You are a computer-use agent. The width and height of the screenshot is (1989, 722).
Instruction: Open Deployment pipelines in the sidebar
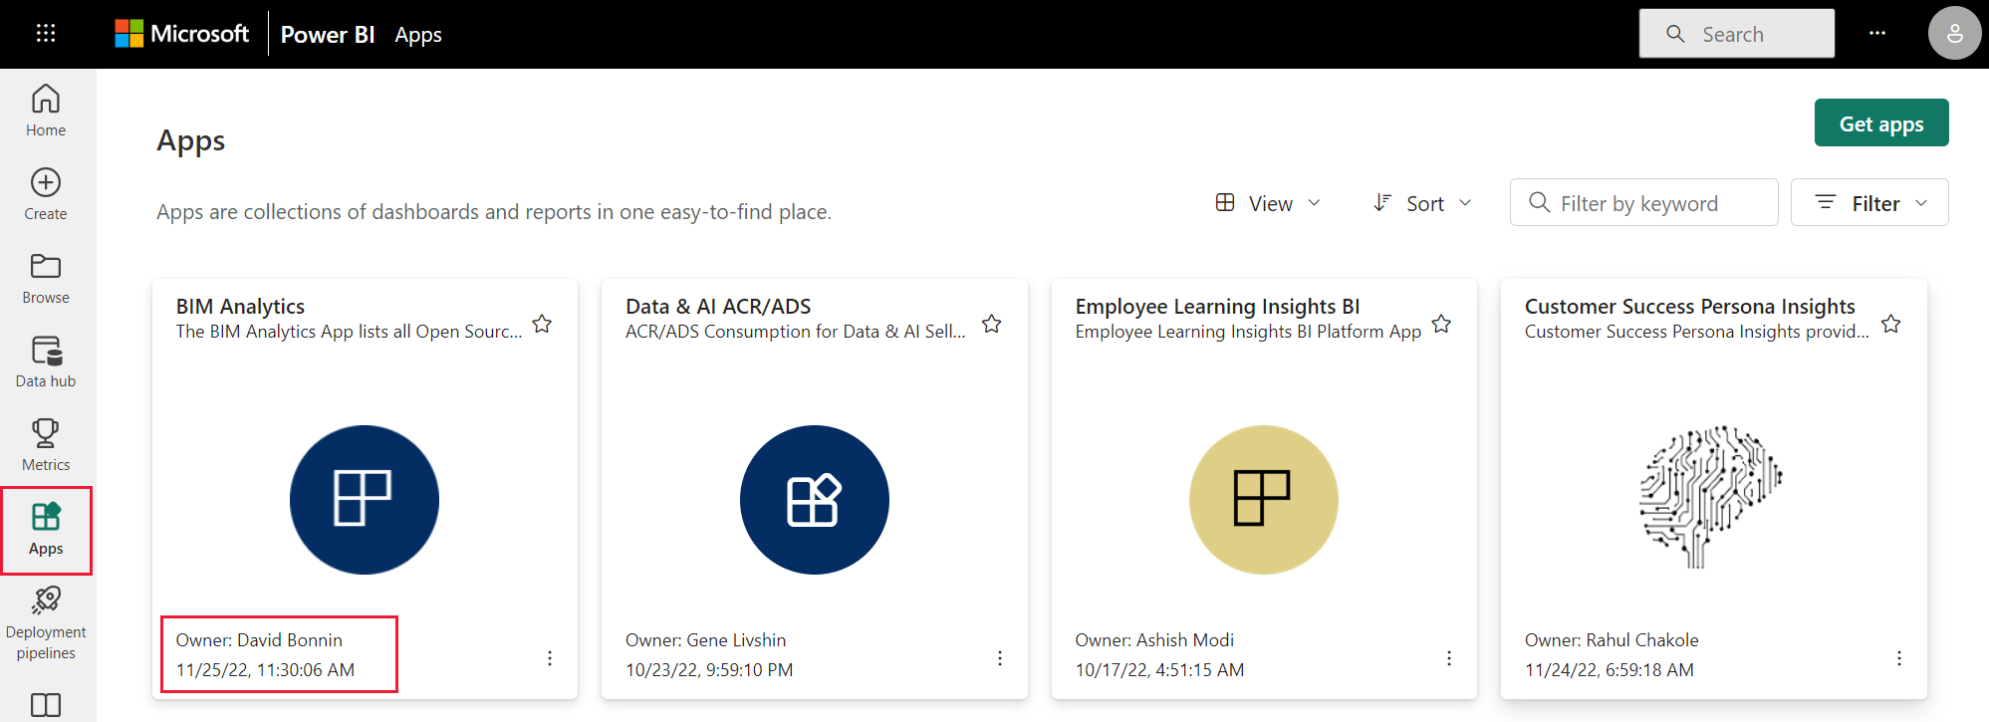(x=46, y=623)
